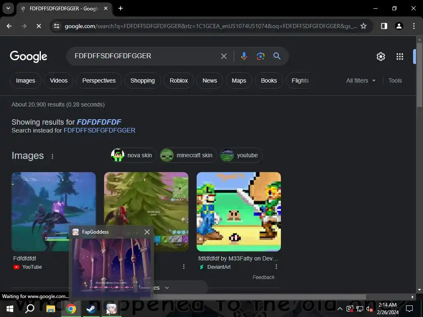The height and width of the screenshot is (317, 423).
Task: Switch to the Maps filter
Action: tap(239, 80)
